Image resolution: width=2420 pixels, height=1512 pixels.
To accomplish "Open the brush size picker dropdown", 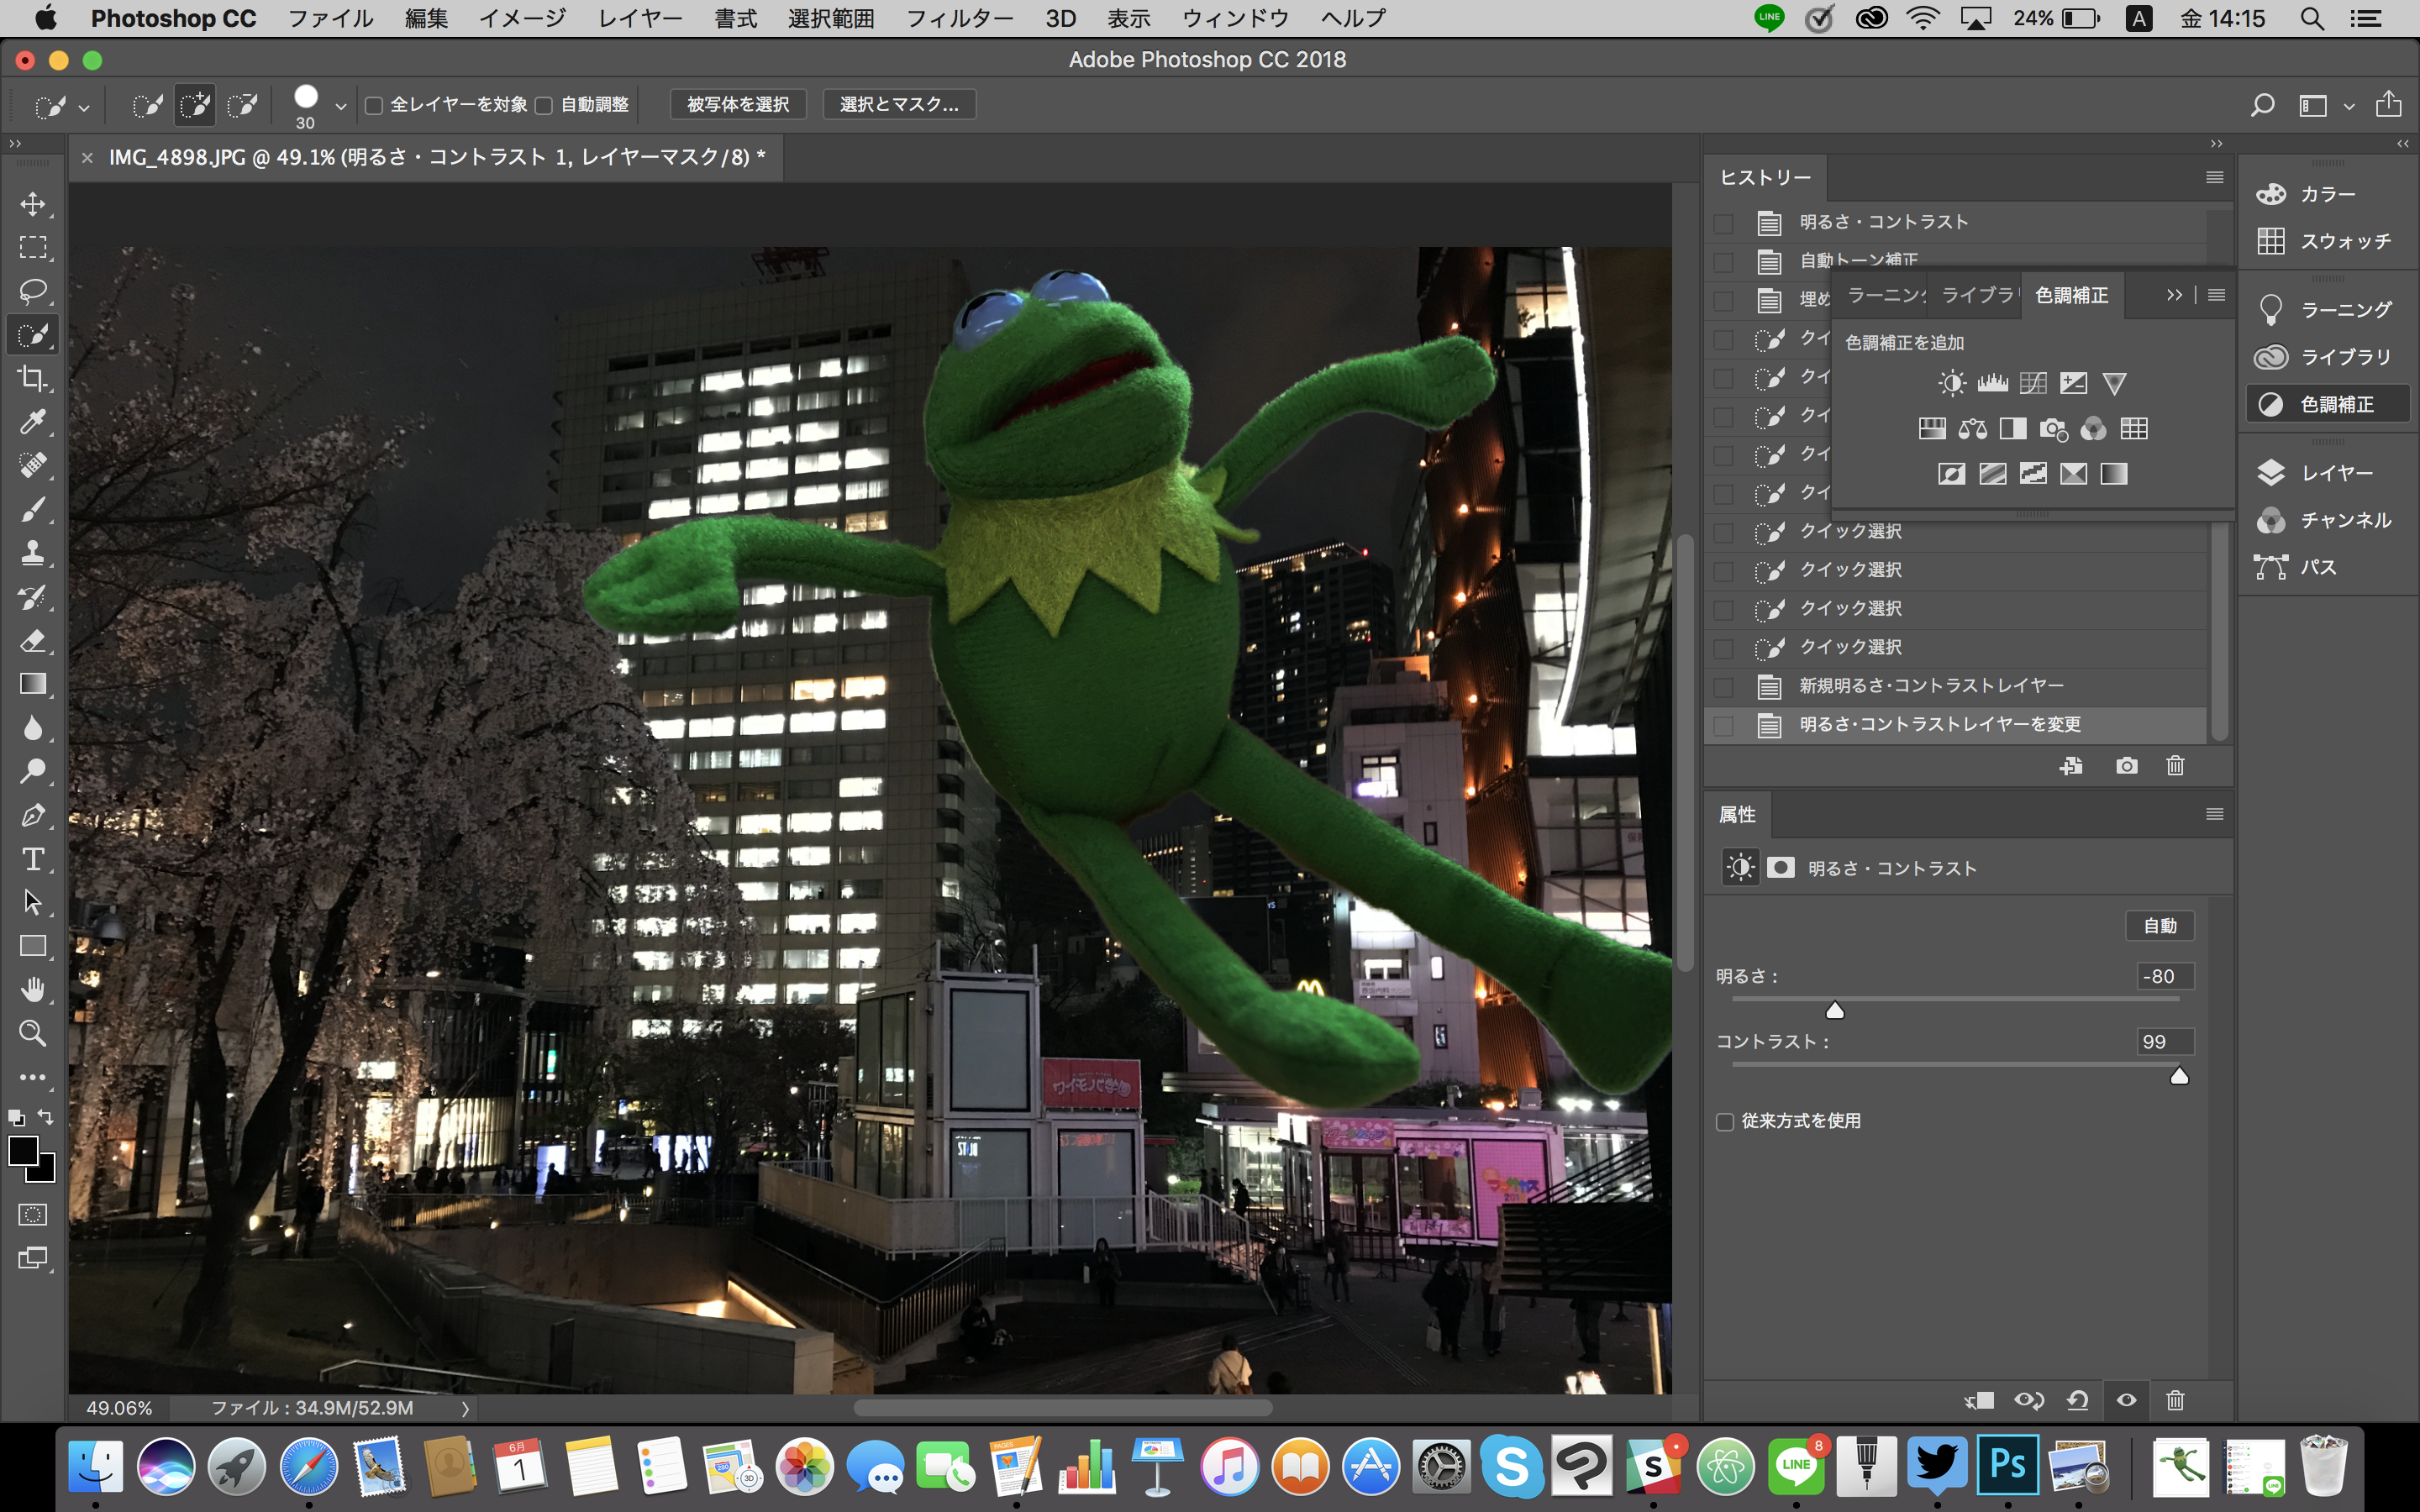I will [341, 106].
